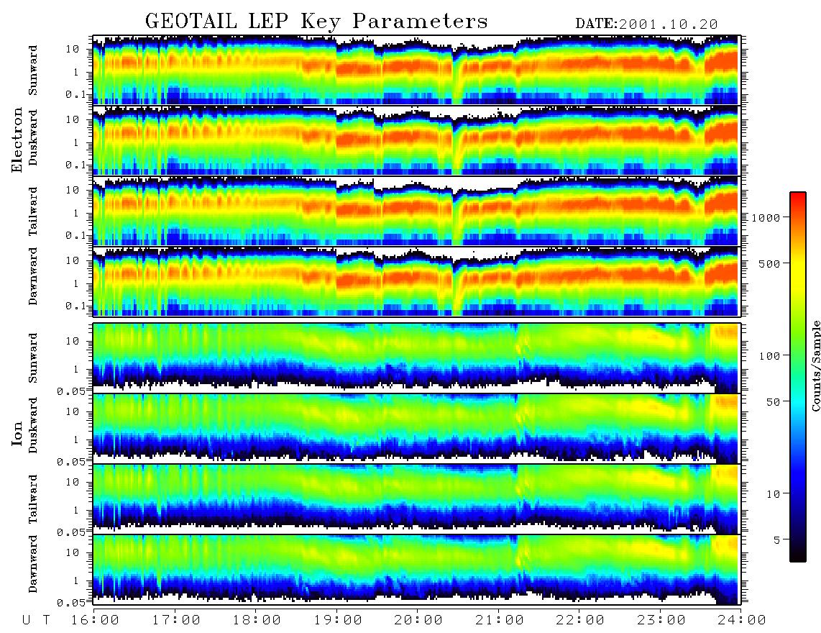Click the GEOTAIL LEP Key Parameters title

tap(316, 22)
